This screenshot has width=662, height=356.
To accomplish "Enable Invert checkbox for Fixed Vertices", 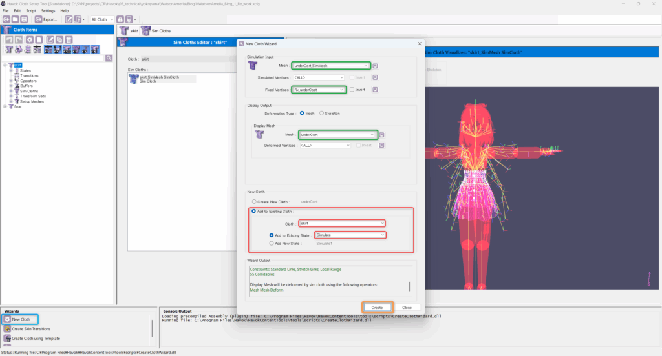I will [x=352, y=90].
